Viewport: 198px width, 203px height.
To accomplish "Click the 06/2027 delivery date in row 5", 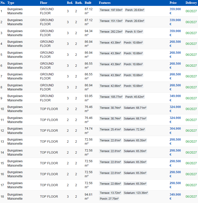I will tap(191, 55).
